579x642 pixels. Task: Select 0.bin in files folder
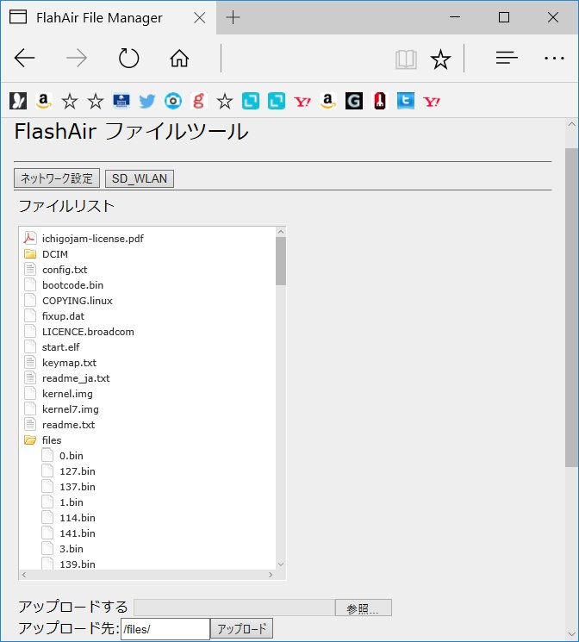click(72, 456)
